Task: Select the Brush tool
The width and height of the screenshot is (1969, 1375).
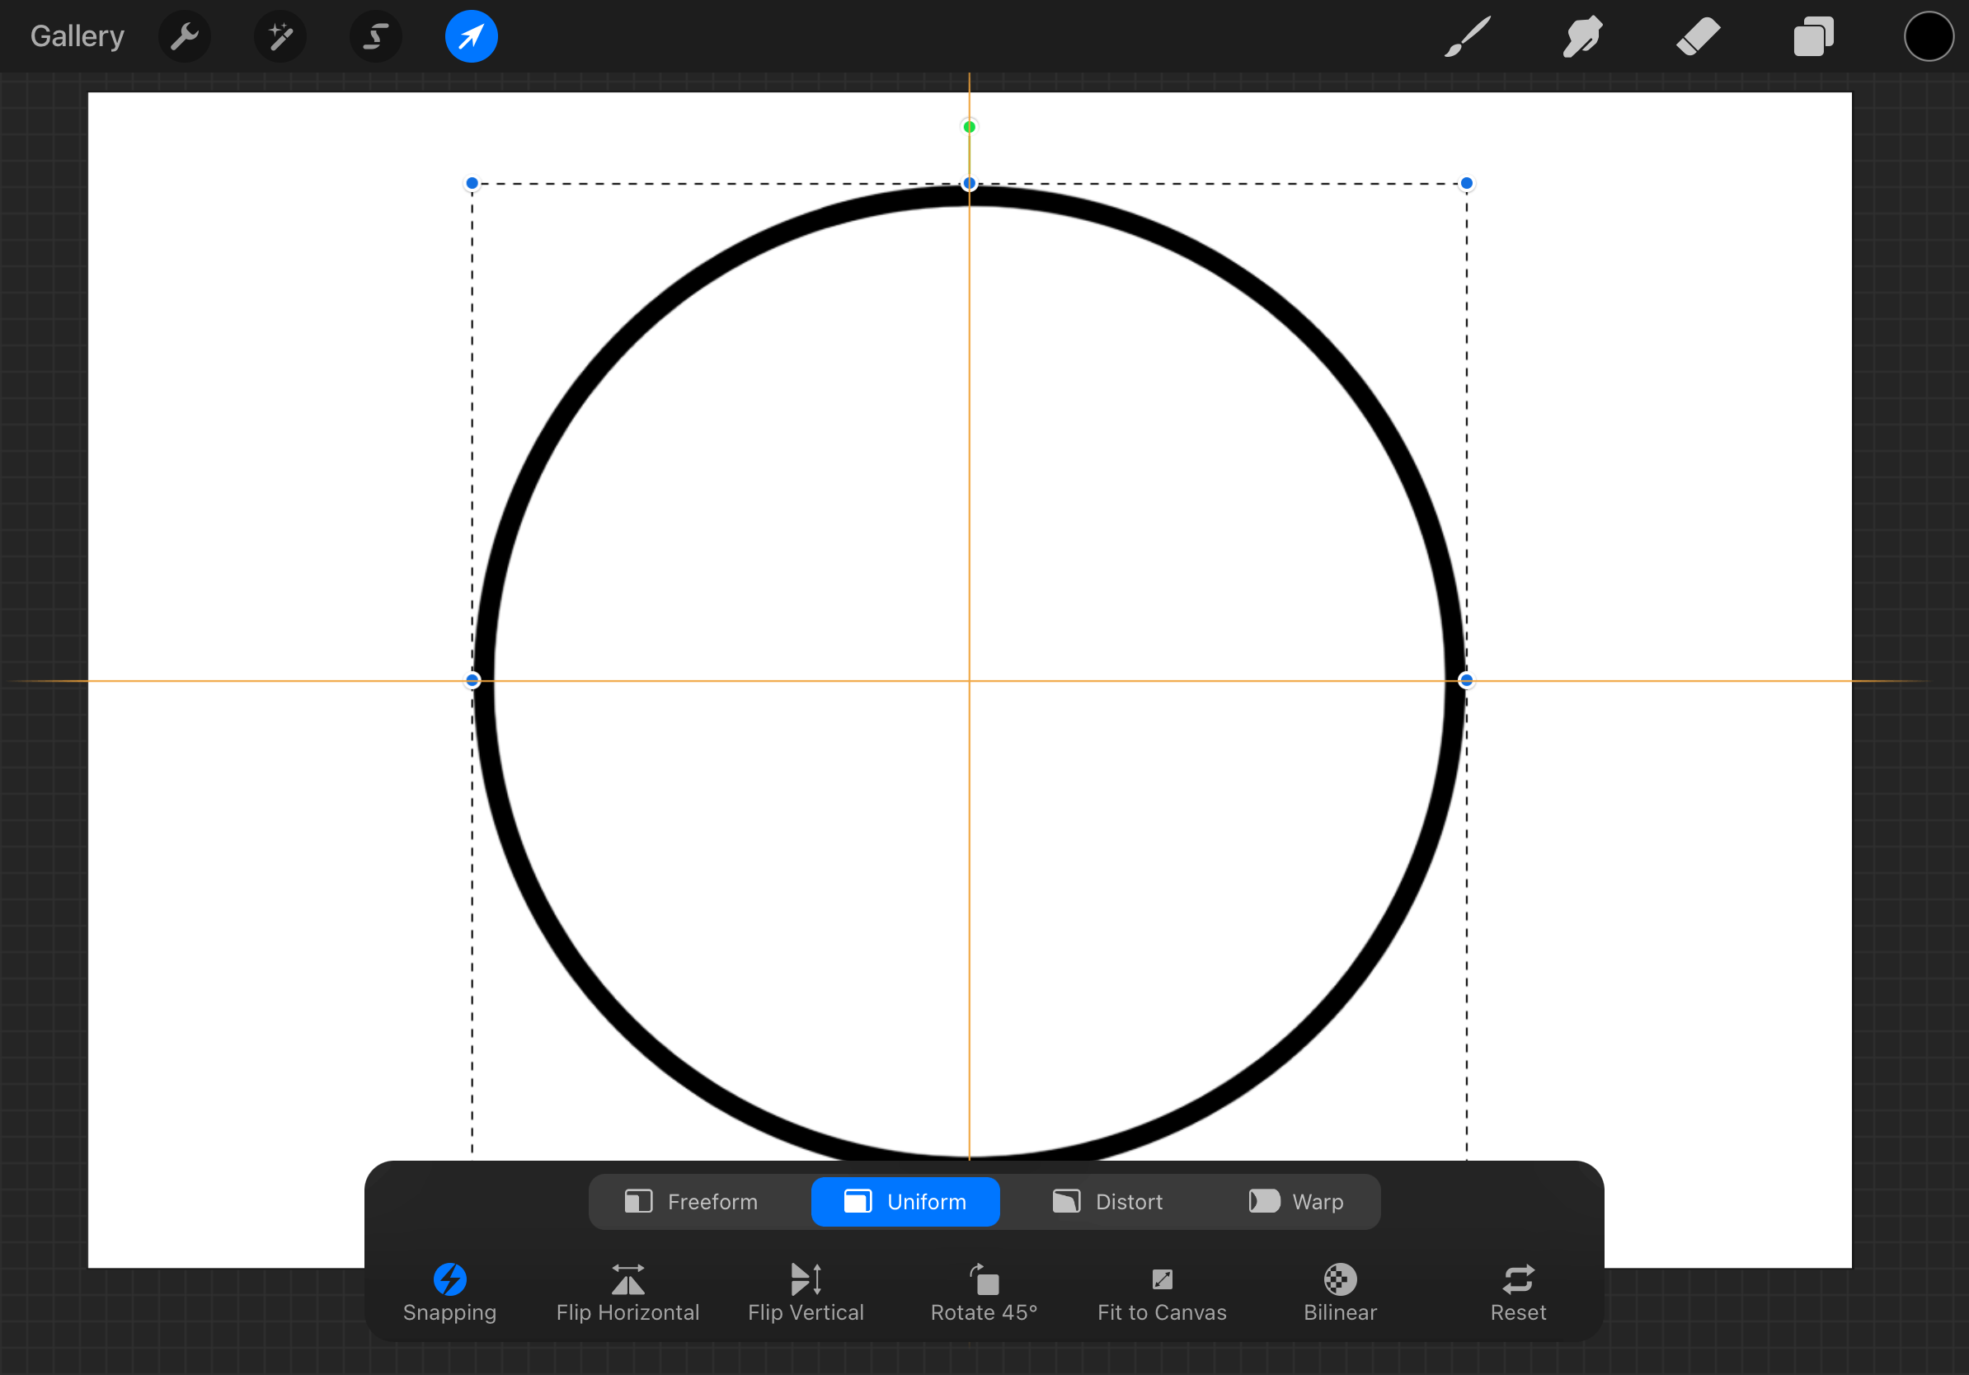Action: [x=1467, y=37]
